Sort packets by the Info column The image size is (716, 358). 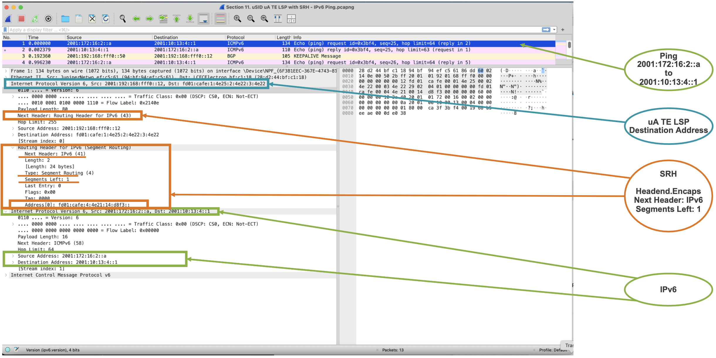424,37
